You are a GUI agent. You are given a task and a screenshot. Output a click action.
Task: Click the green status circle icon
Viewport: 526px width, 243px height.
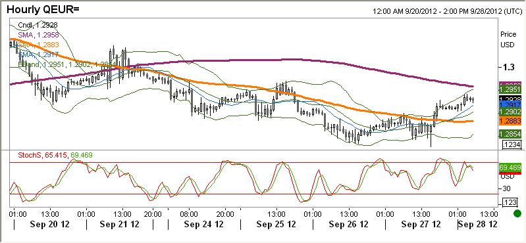(x=517, y=213)
